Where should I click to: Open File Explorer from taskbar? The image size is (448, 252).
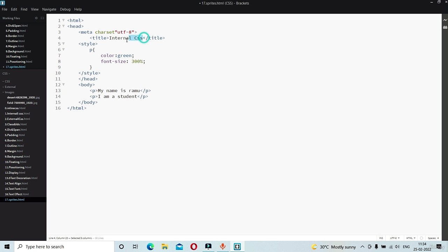[164, 247]
